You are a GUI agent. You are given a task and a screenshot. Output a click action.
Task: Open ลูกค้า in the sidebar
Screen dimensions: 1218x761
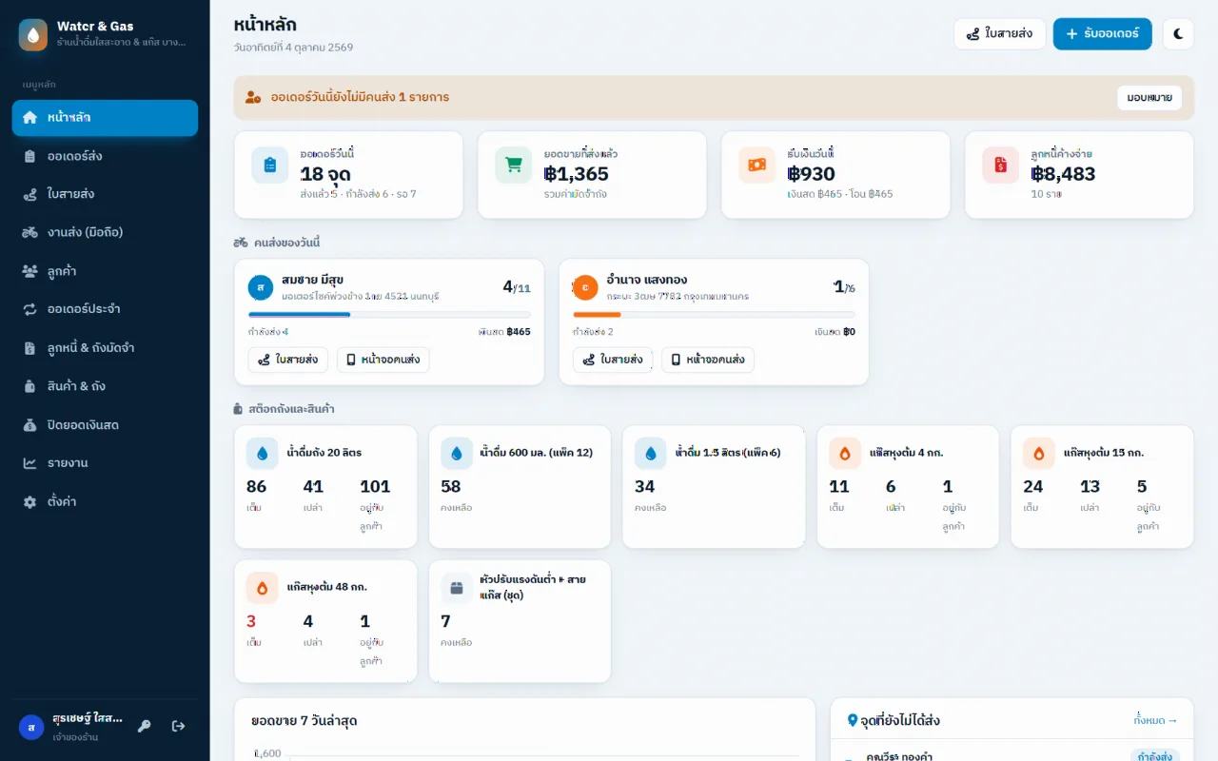coord(105,271)
